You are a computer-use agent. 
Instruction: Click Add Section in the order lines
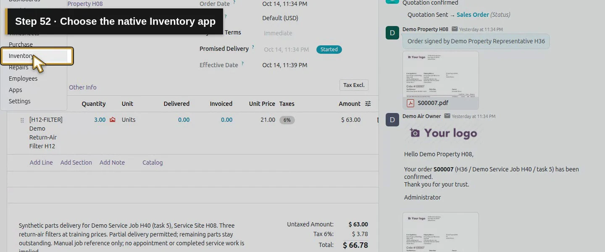coord(76,163)
